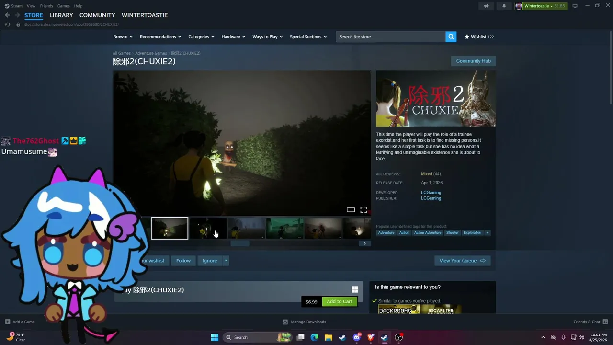The width and height of the screenshot is (613, 345).
Task: Open the Adventure Games breadcrumb
Action: [151, 53]
